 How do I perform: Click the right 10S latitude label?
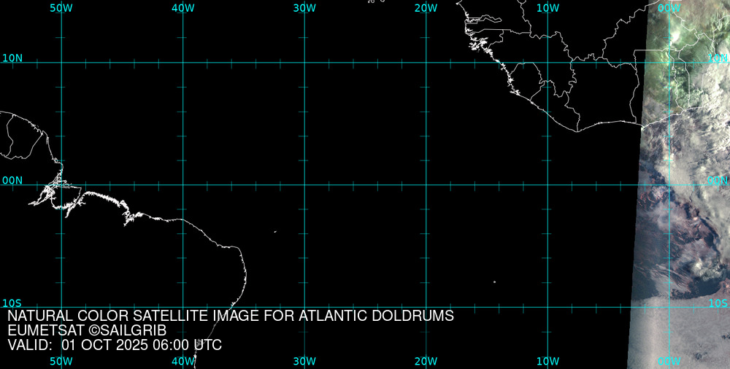(718, 303)
